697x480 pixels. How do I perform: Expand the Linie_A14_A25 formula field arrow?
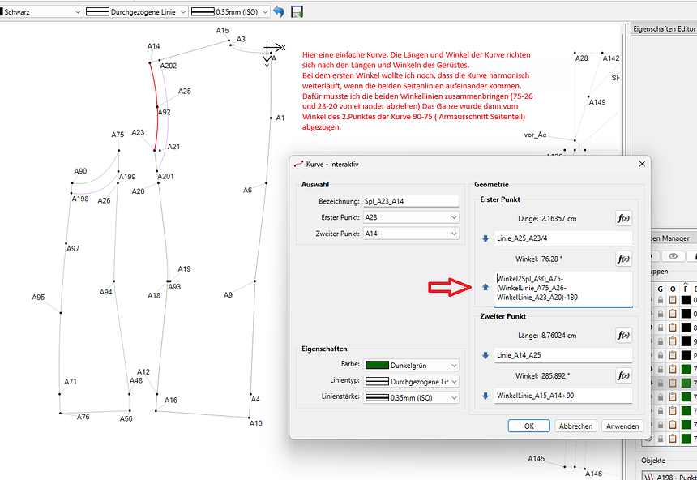pos(485,355)
